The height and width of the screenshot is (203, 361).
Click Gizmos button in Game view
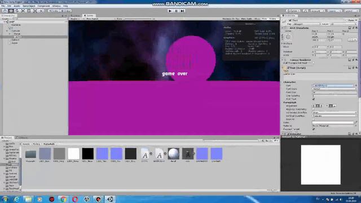[x=273, y=19]
